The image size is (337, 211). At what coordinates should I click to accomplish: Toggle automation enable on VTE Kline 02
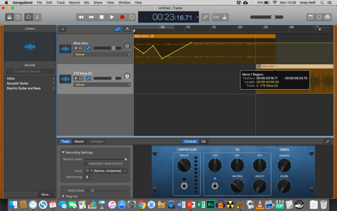(x=88, y=79)
